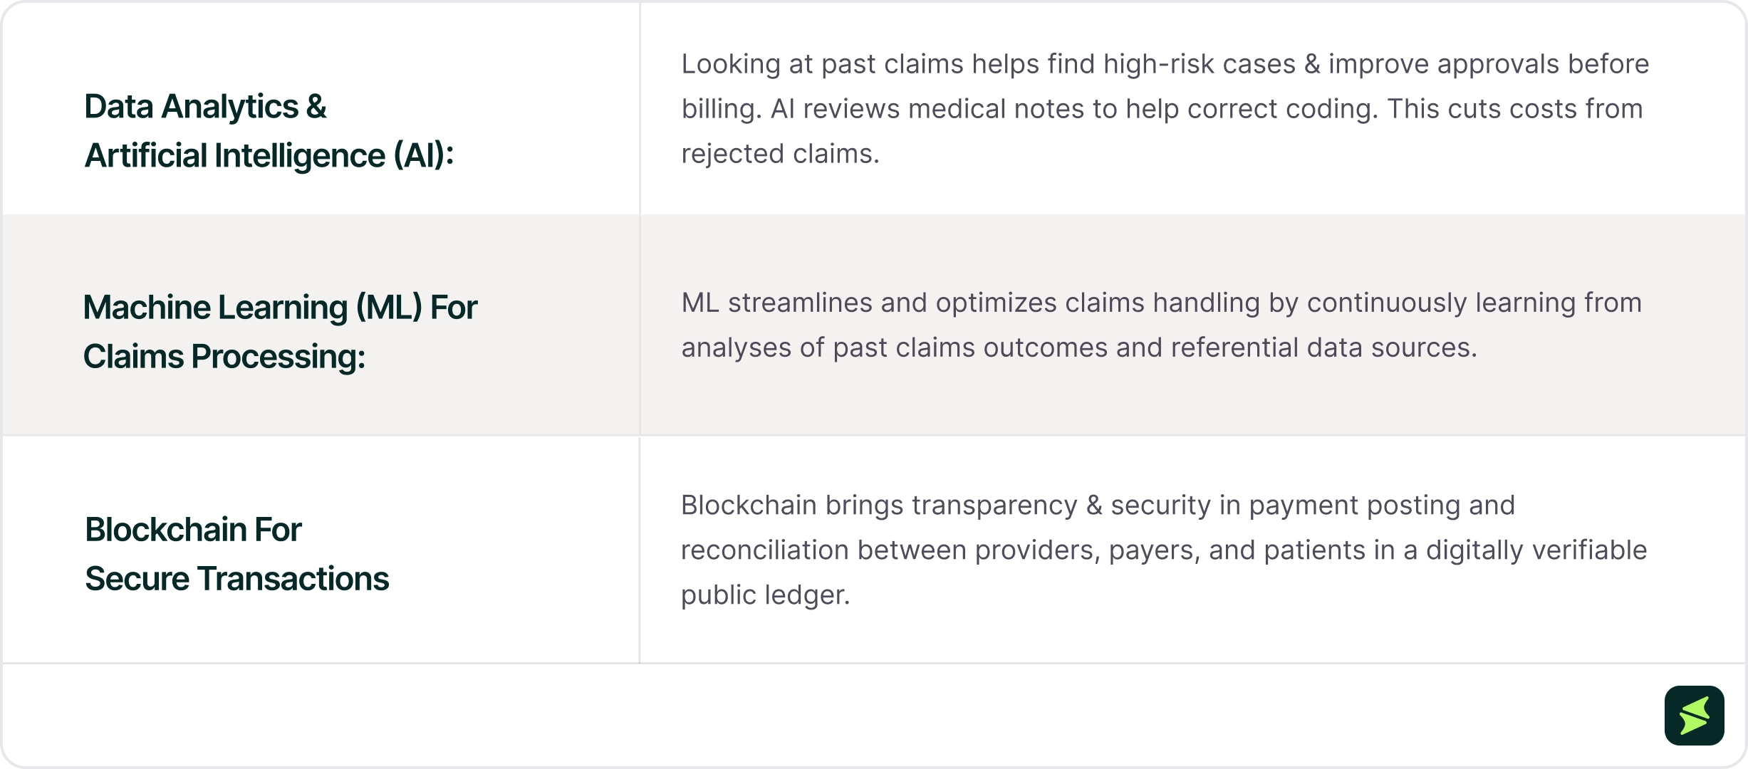Click the 'rejected claims.' text
This screenshot has width=1748, height=769.
coord(780,154)
